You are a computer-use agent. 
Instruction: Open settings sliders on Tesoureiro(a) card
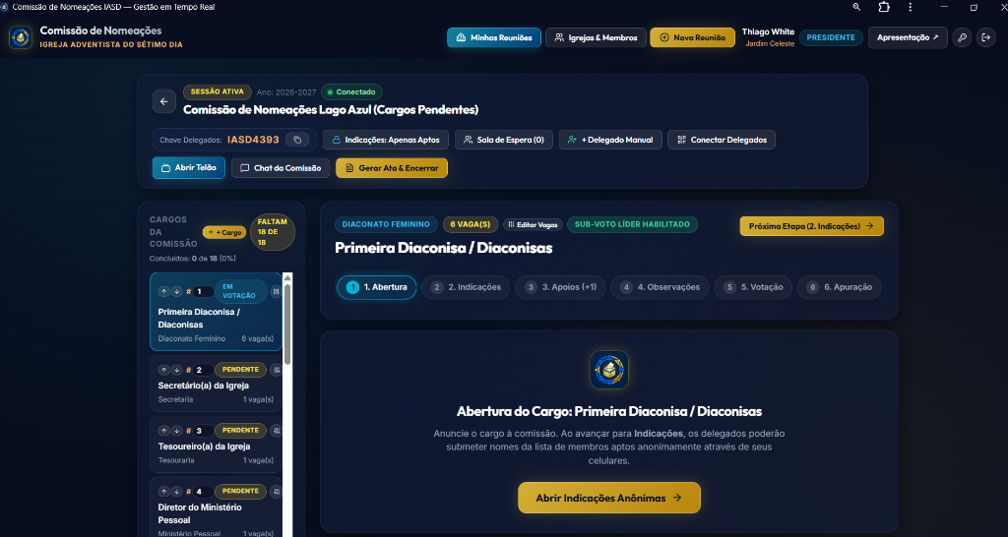pyautogui.click(x=277, y=431)
